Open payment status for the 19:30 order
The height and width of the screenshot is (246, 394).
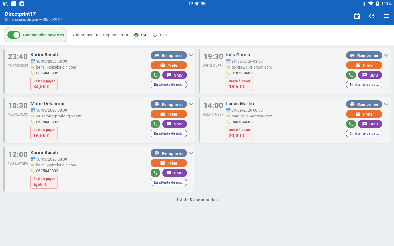tap(364, 85)
